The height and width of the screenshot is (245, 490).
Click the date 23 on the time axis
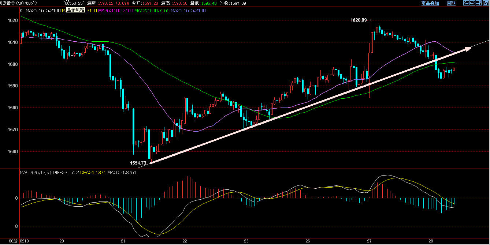[x=246, y=241]
